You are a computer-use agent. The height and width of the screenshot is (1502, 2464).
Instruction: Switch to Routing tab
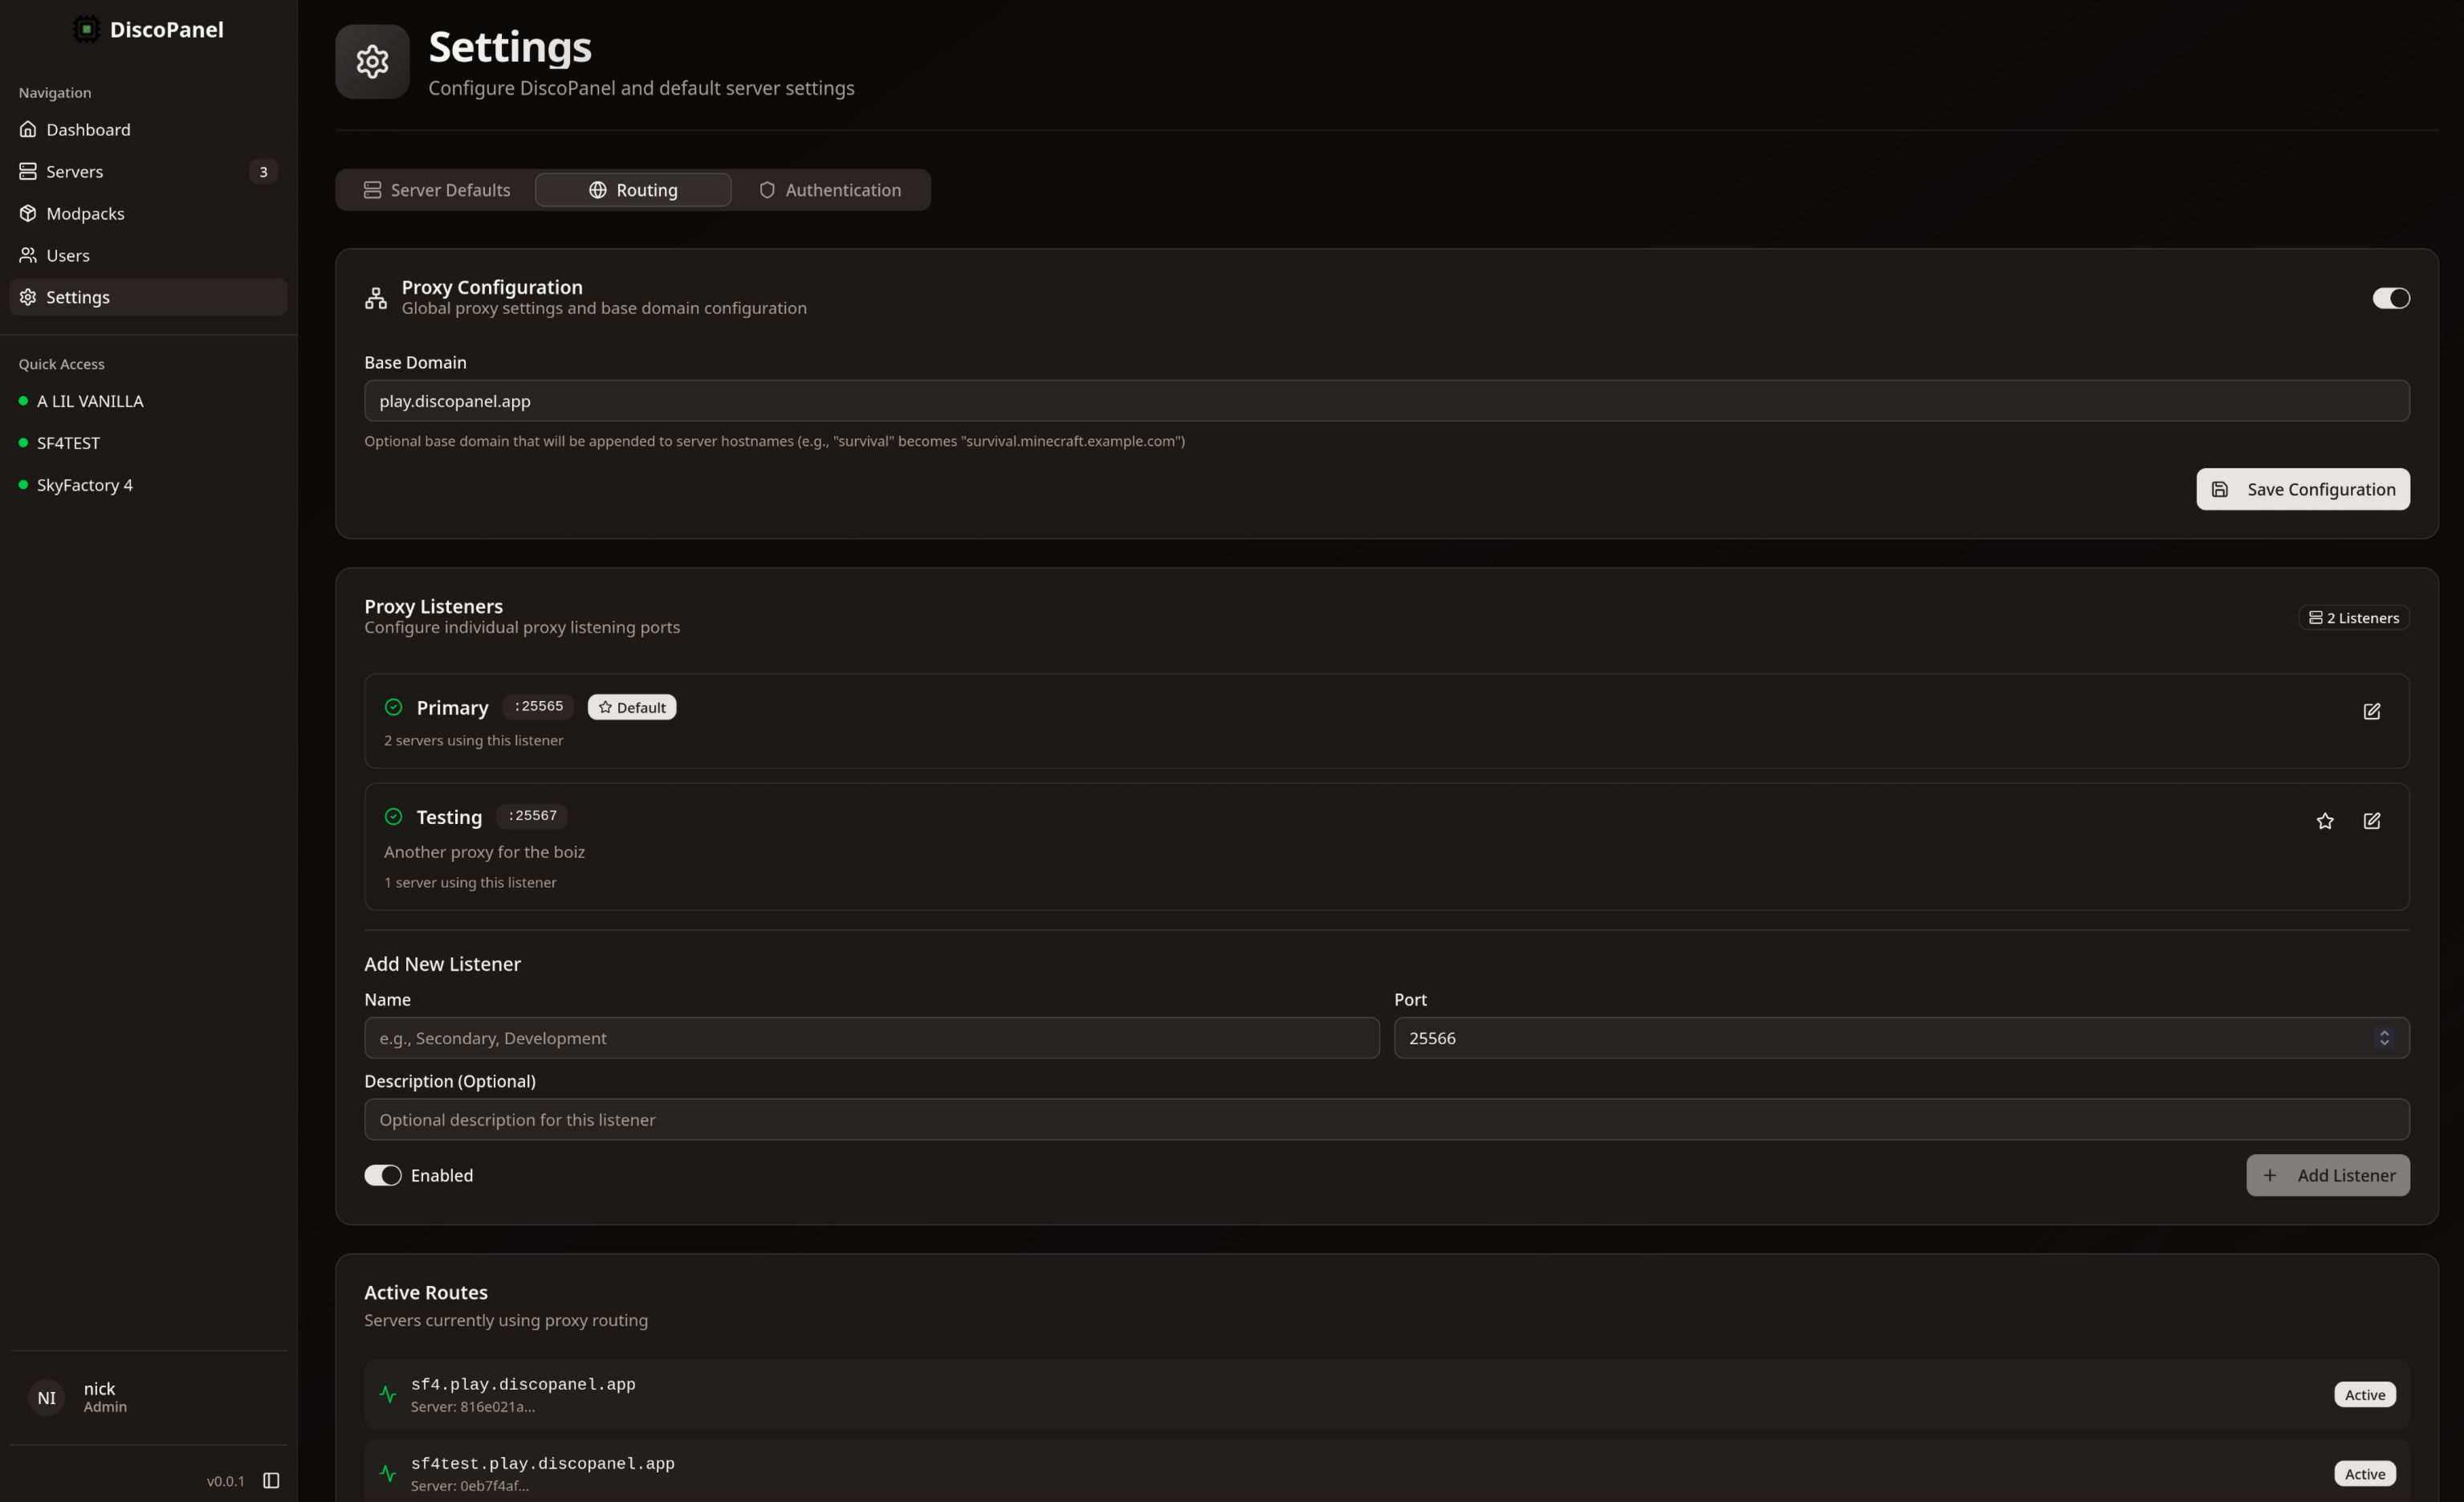[633, 190]
